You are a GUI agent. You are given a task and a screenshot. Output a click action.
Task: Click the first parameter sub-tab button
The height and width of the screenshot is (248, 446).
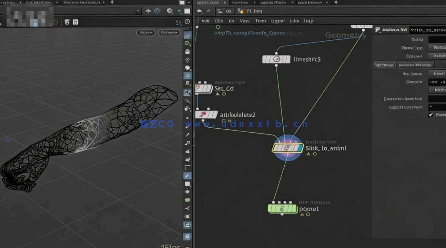pyautogui.click(x=384, y=65)
